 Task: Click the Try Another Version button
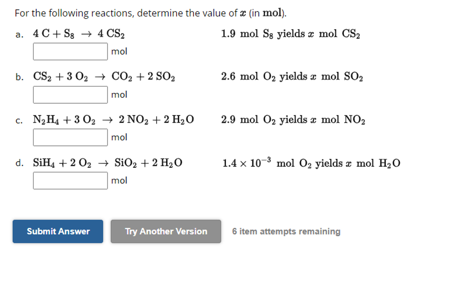[165, 231]
